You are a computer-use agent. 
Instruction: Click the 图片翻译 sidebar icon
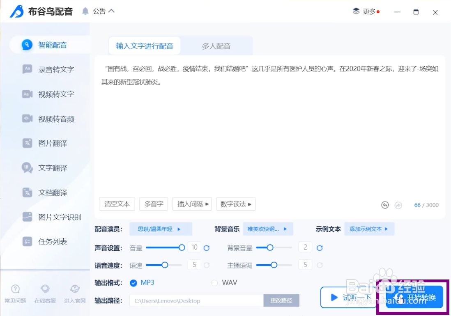click(28, 143)
